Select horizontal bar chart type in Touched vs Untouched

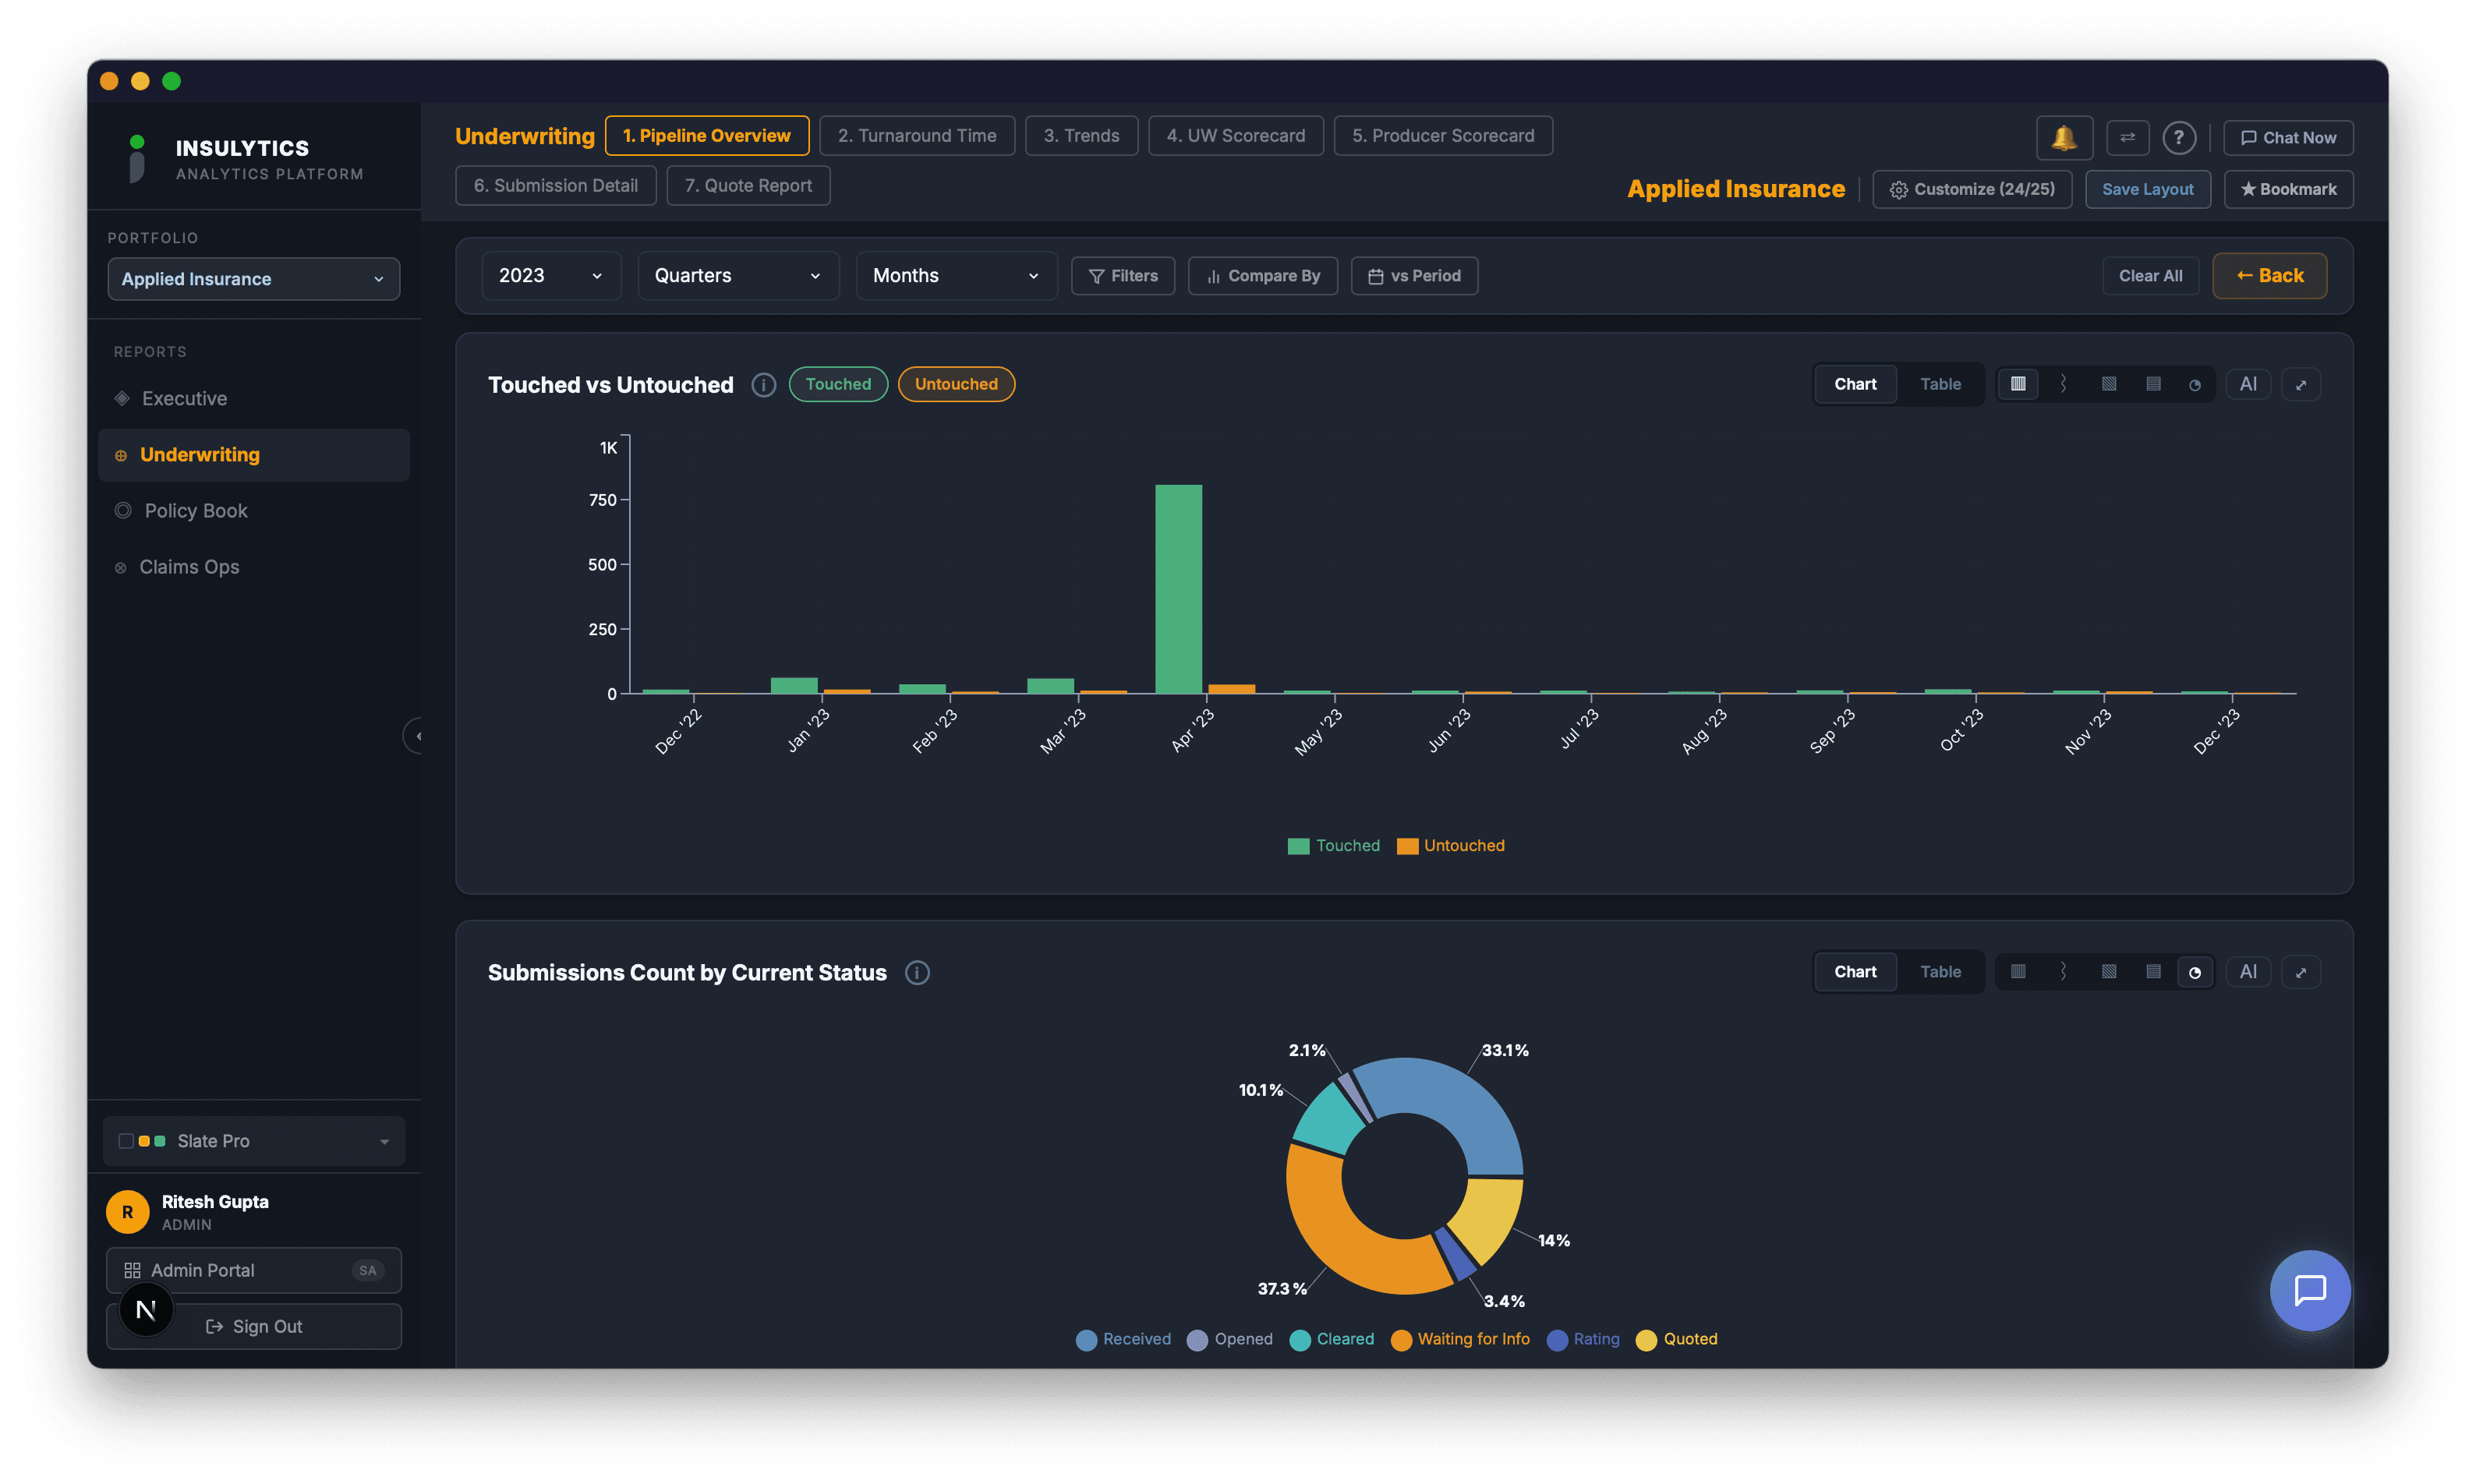coord(2153,384)
